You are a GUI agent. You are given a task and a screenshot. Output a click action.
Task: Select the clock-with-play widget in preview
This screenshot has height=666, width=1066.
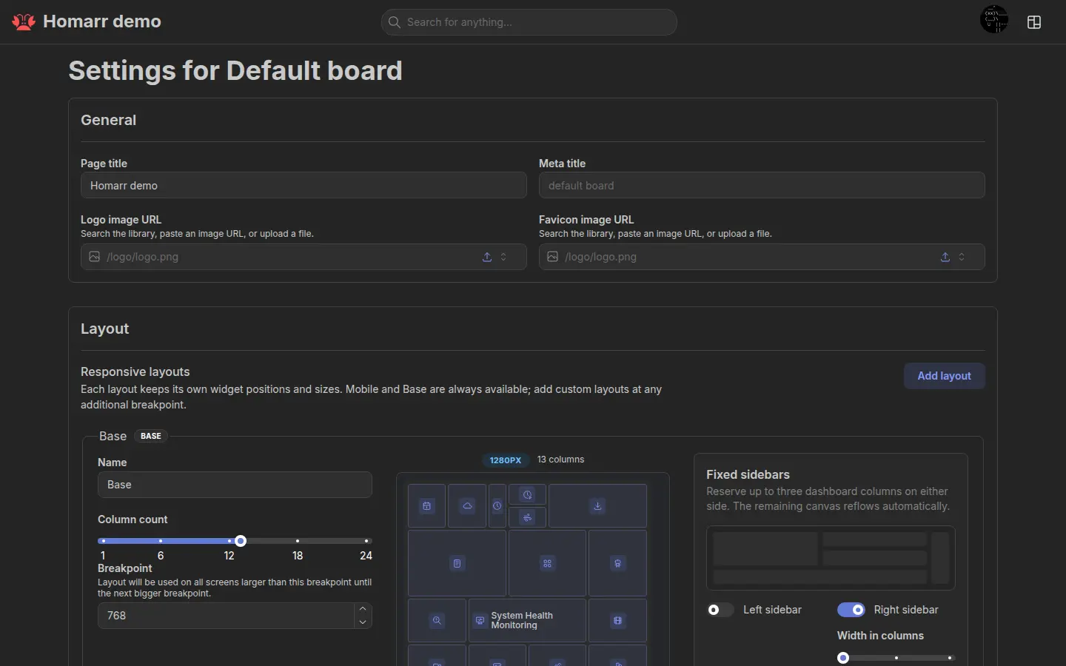tap(527, 495)
